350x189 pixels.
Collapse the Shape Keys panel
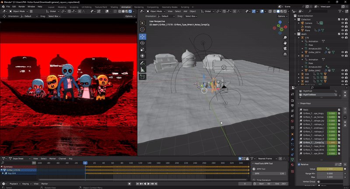click(299, 103)
